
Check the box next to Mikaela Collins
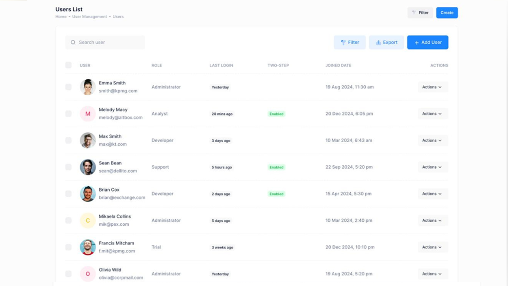[68, 220]
